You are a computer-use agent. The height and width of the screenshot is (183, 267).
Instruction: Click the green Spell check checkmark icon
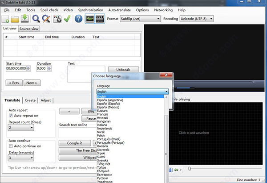67,19
